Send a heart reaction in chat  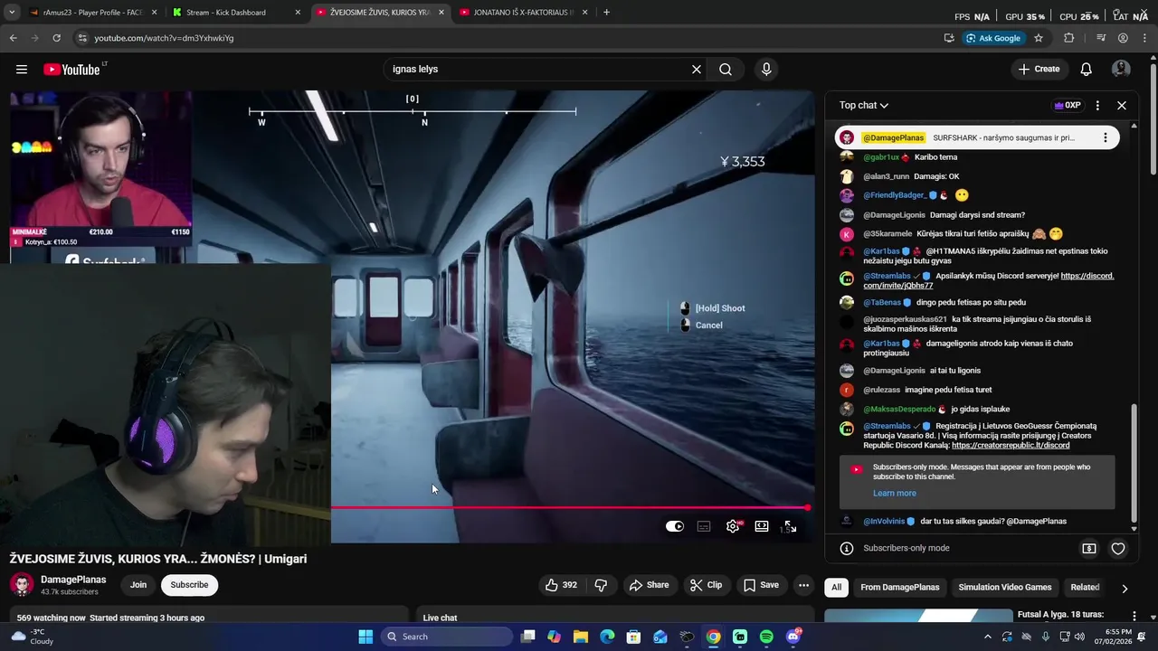coord(1118,549)
